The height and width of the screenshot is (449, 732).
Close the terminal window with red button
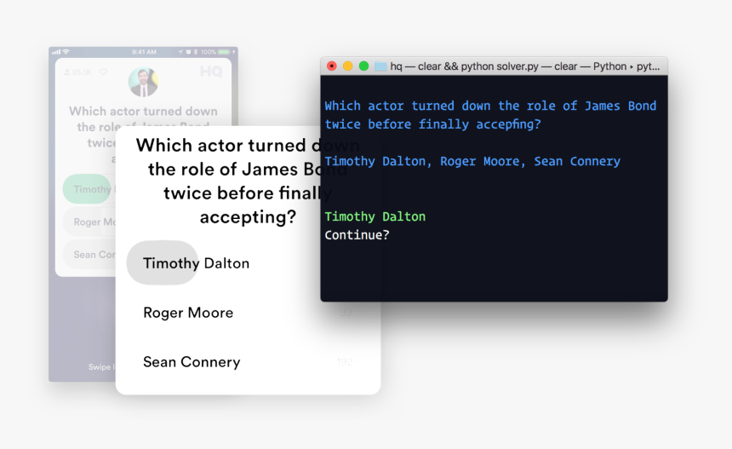pos(331,66)
